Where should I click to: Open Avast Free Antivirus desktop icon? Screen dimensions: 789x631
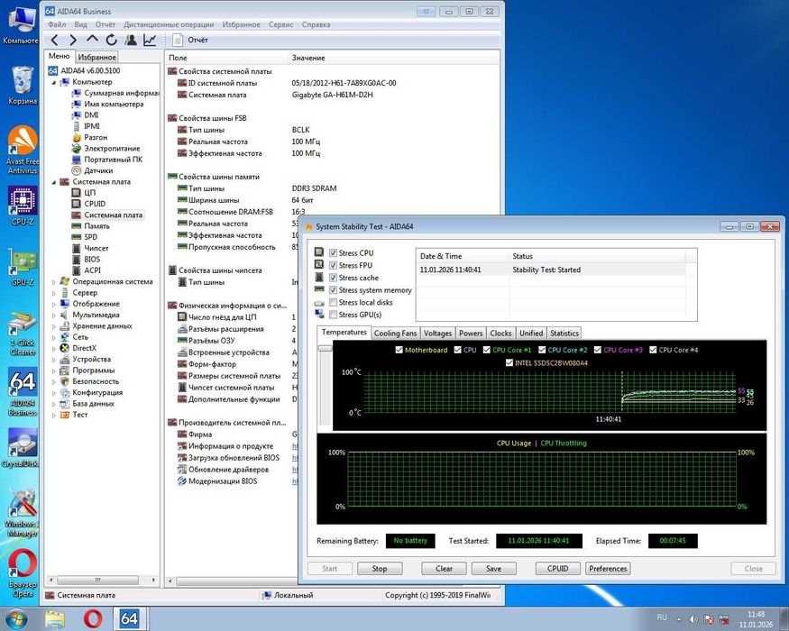(23, 150)
